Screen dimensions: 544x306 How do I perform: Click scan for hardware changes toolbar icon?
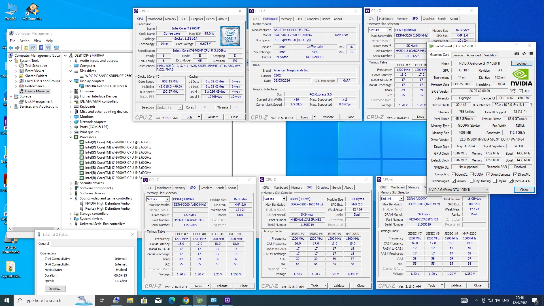coord(57,48)
